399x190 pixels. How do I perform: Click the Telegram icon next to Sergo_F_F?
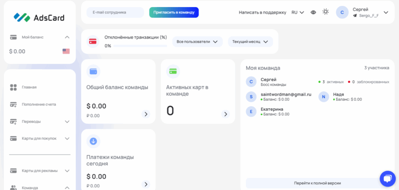[x=355, y=16]
